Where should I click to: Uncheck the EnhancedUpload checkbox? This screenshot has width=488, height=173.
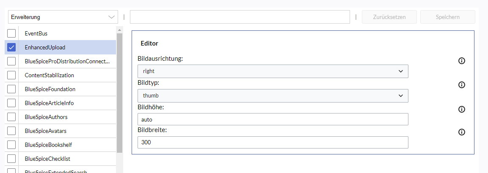pos(11,47)
